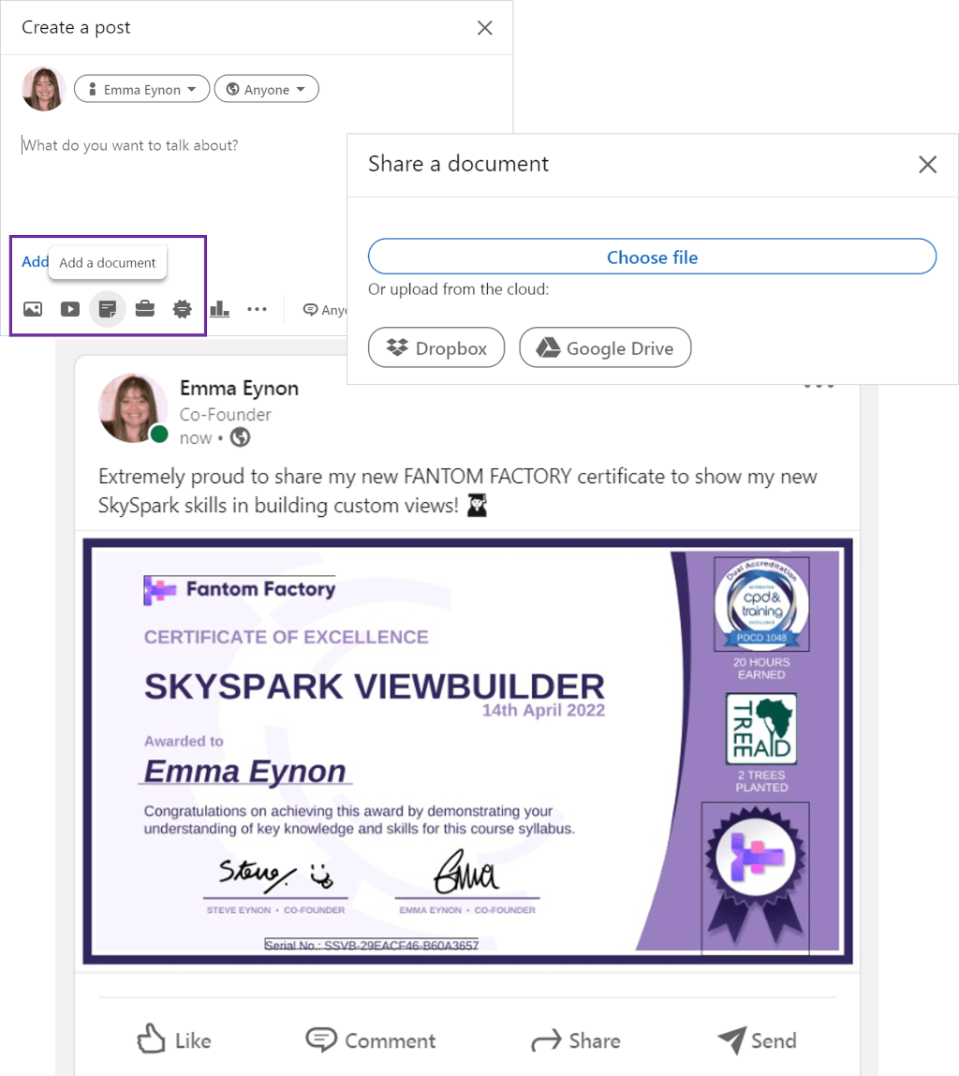Upload from Dropbox

tap(436, 348)
